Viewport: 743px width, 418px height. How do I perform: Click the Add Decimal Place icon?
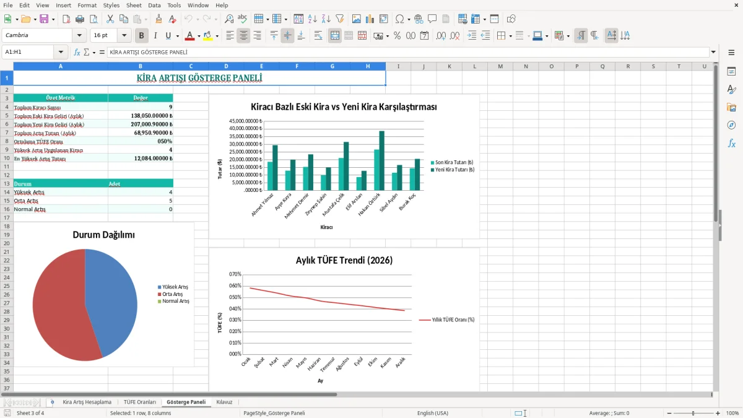441,36
